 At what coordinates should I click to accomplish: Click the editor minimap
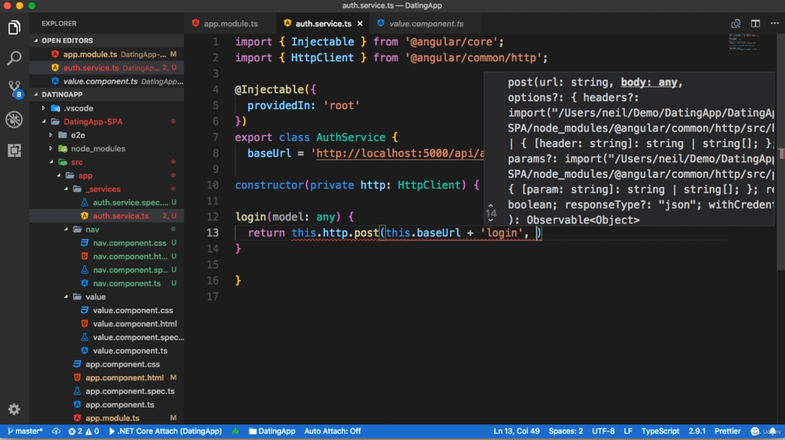point(744,42)
